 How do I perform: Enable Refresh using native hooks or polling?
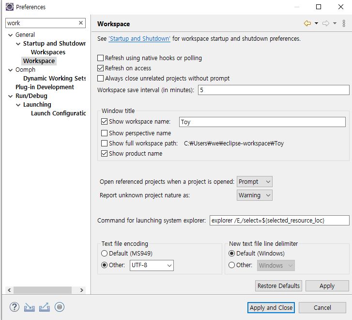[x=100, y=58]
